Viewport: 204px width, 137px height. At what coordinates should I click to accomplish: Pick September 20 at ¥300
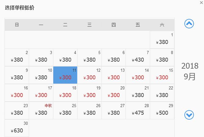pyautogui.click(x=114, y=93)
